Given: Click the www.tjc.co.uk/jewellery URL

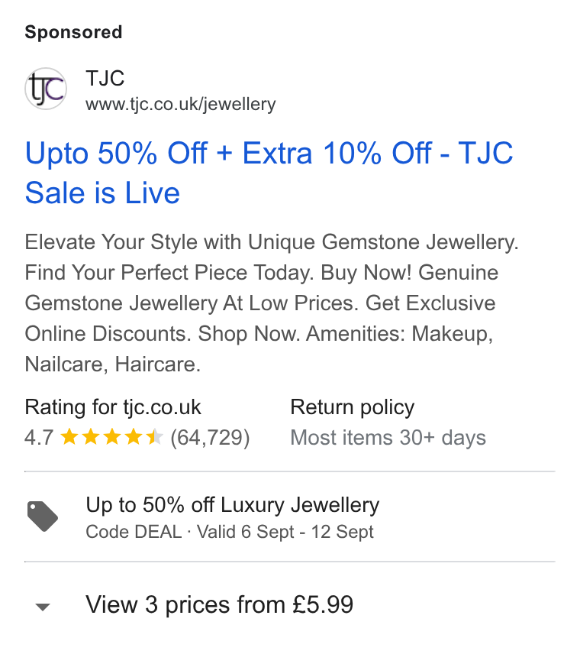Looking at the screenshot, I should (181, 104).
